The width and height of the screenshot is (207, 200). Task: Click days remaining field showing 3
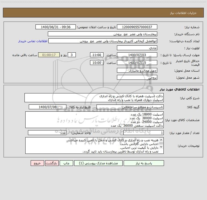[x=72, y=55]
